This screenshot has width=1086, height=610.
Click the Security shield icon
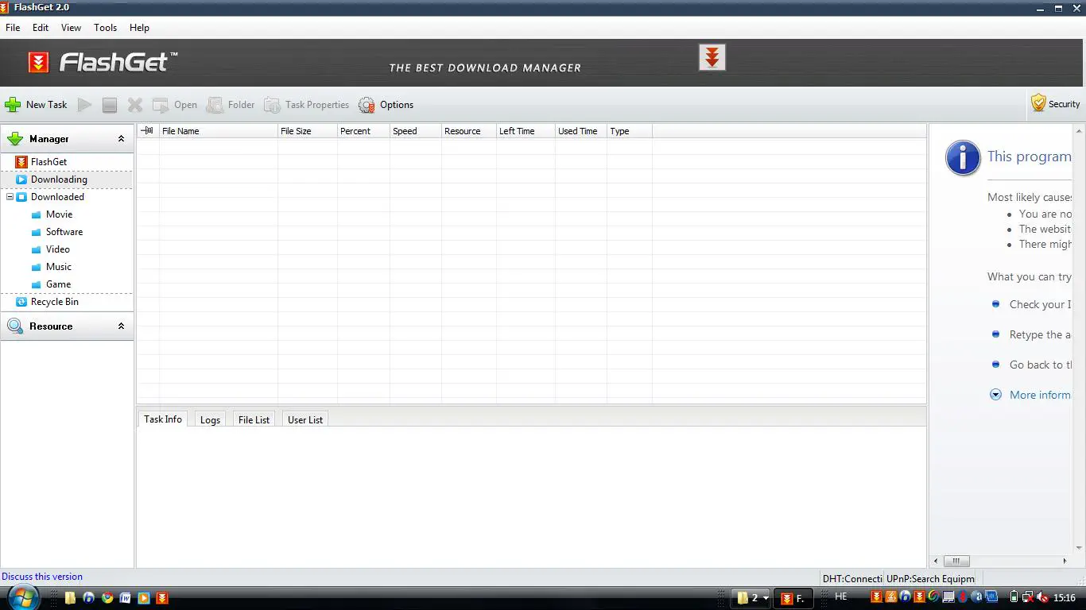pyautogui.click(x=1038, y=103)
